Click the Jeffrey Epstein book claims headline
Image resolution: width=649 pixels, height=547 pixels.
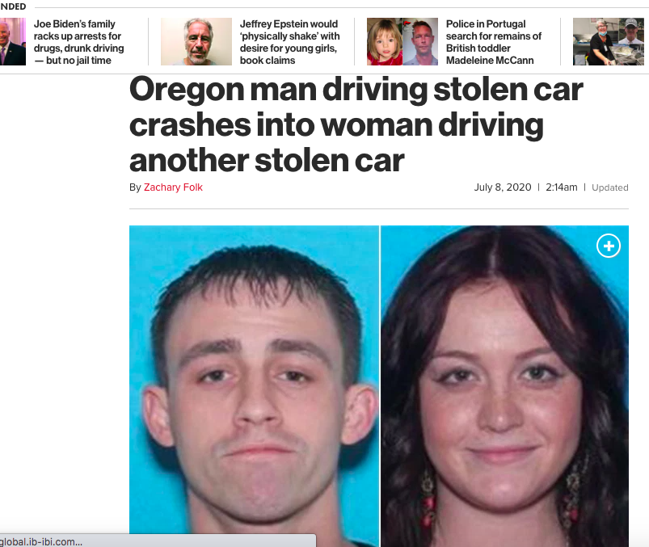[x=289, y=42]
